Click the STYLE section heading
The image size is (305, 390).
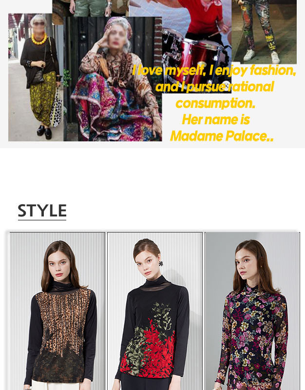(x=42, y=211)
